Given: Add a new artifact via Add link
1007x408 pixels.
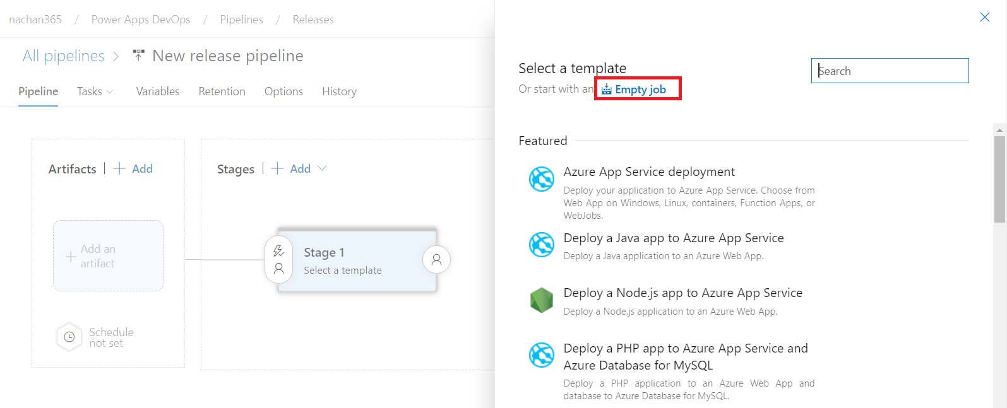Looking at the screenshot, I should [134, 168].
